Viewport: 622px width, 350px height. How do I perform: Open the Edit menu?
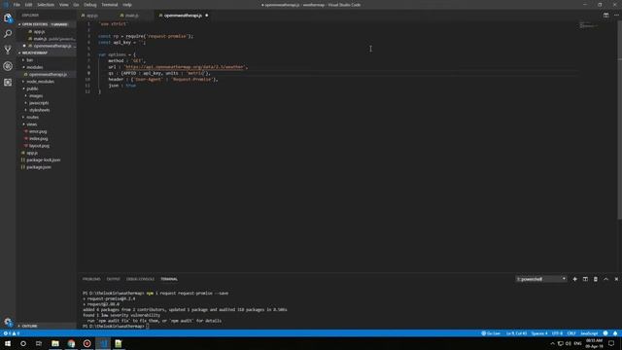pyautogui.click(x=28, y=5)
